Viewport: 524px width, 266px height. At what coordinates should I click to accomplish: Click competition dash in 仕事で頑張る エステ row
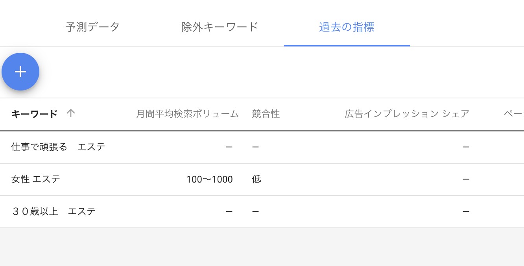point(255,147)
